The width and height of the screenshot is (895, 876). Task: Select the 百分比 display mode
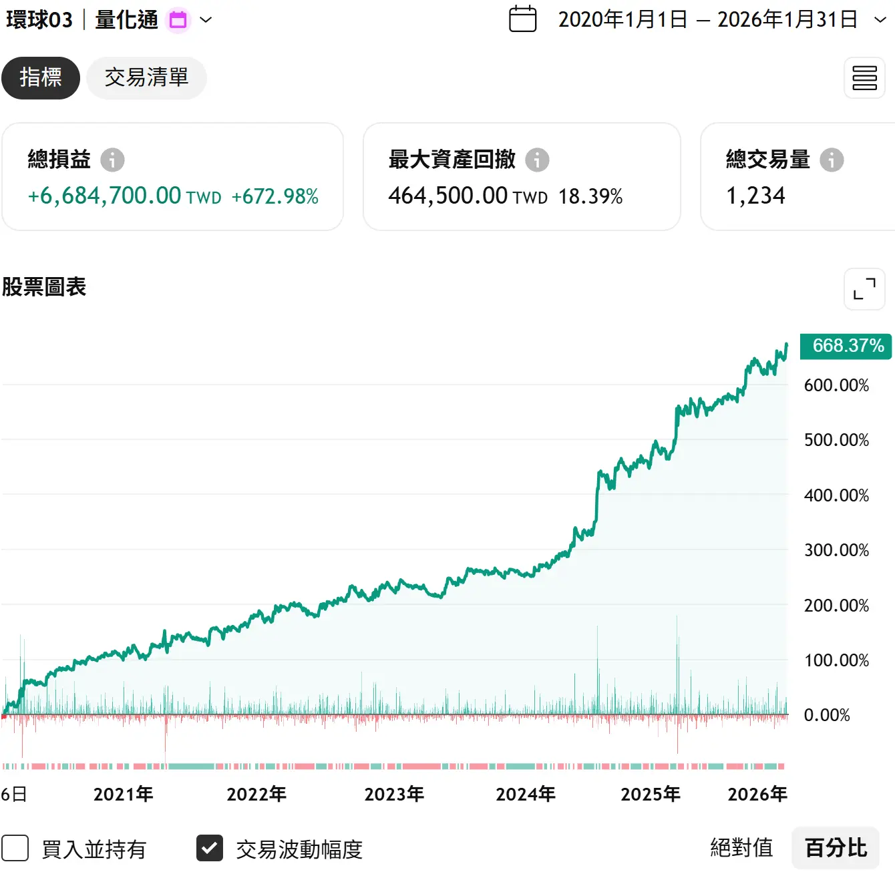(x=836, y=848)
